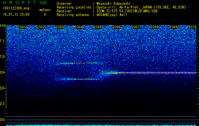Click the 0.6 frequency axis label
This screenshot has height=126, width=199.
[x=3, y=120]
